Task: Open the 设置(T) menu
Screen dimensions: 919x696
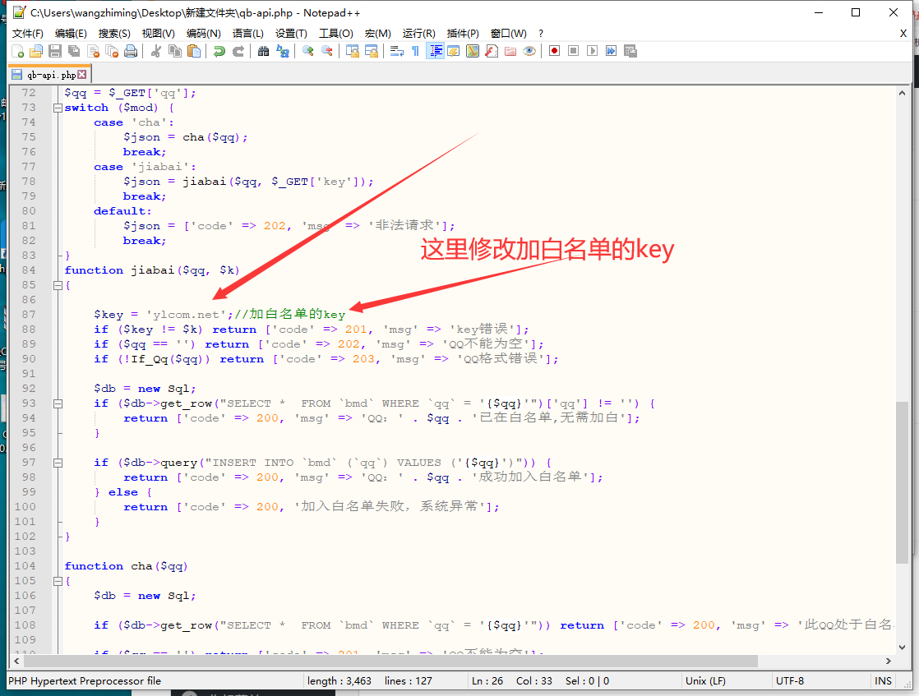Action: point(291,34)
